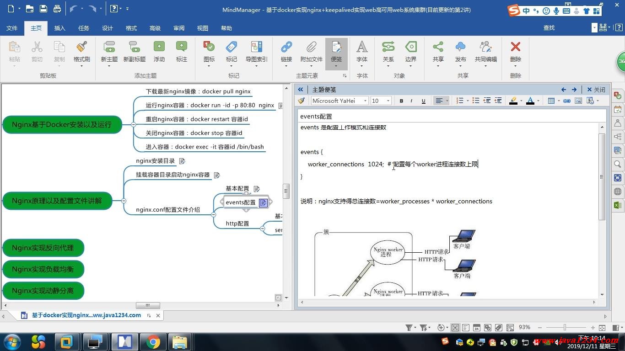Open the 图标 icon markers tool
This screenshot has width=625, height=351.
pyautogui.click(x=209, y=47)
